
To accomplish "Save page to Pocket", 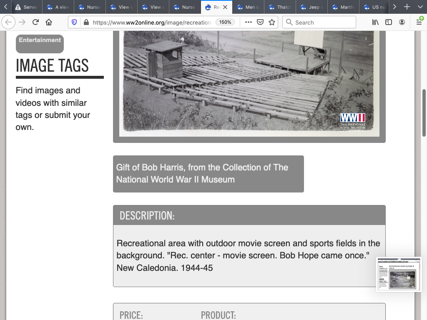I will pos(260,22).
